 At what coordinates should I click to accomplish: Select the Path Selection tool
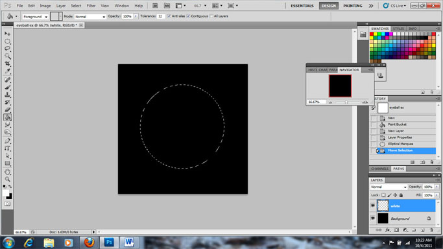(x=7, y=156)
